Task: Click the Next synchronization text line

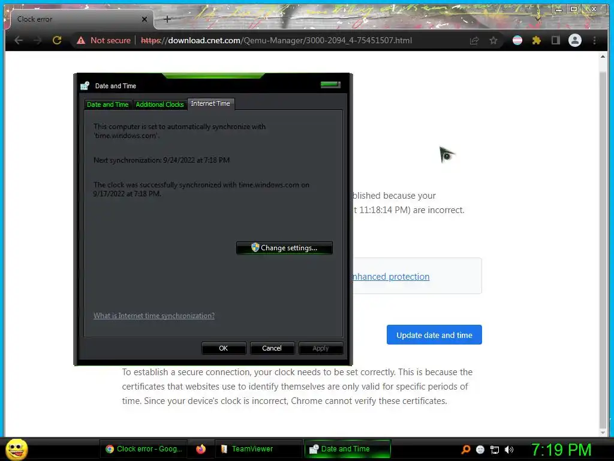Action: click(x=161, y=160)
